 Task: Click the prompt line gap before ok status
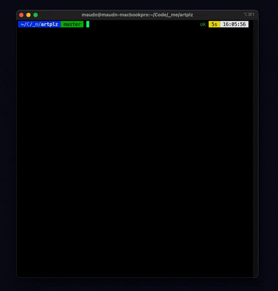point(144,24)
